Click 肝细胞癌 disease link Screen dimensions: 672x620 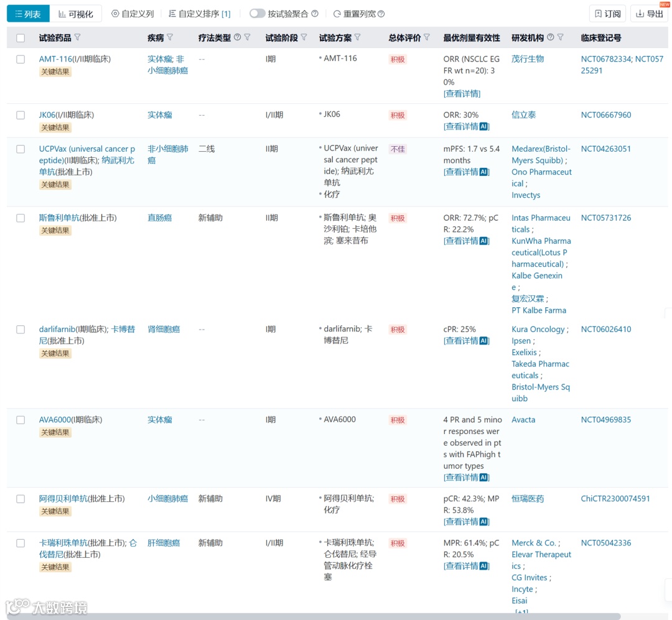(164, 543)
